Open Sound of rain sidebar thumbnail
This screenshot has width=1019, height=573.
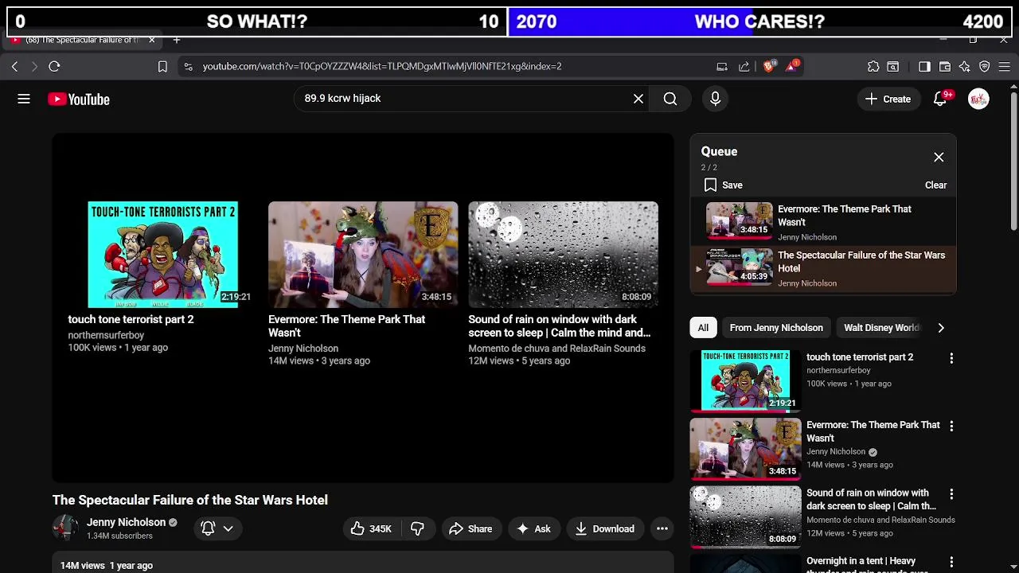[x=745, y=516]
